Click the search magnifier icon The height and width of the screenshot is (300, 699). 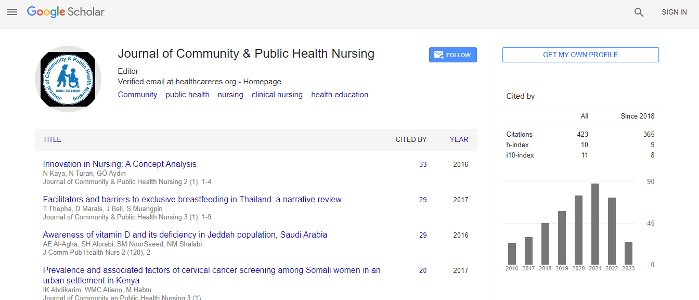(x=639, y=12)
